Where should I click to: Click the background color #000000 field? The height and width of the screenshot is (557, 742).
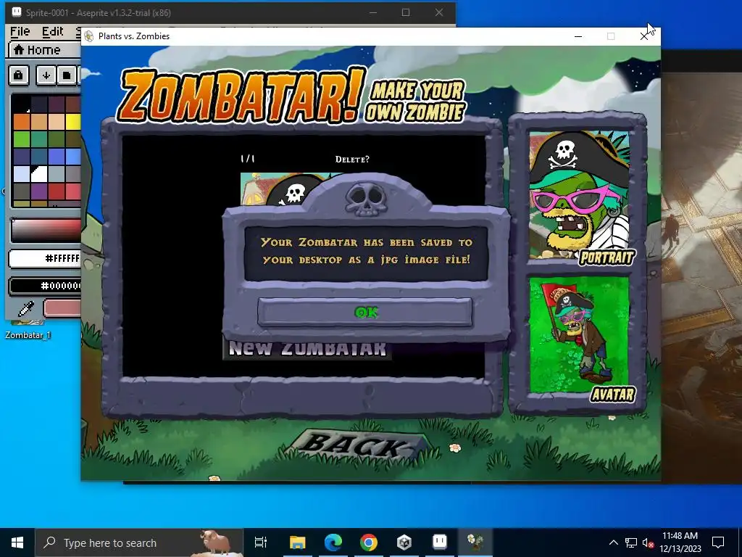coord(46,286)
